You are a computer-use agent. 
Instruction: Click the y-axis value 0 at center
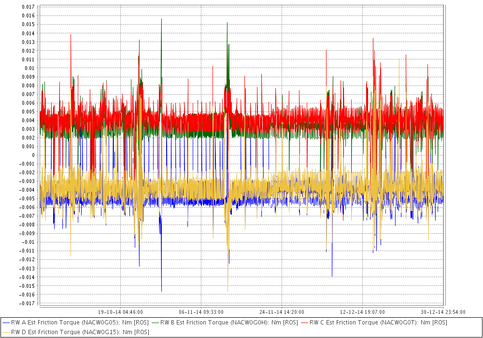pos(33,155)
